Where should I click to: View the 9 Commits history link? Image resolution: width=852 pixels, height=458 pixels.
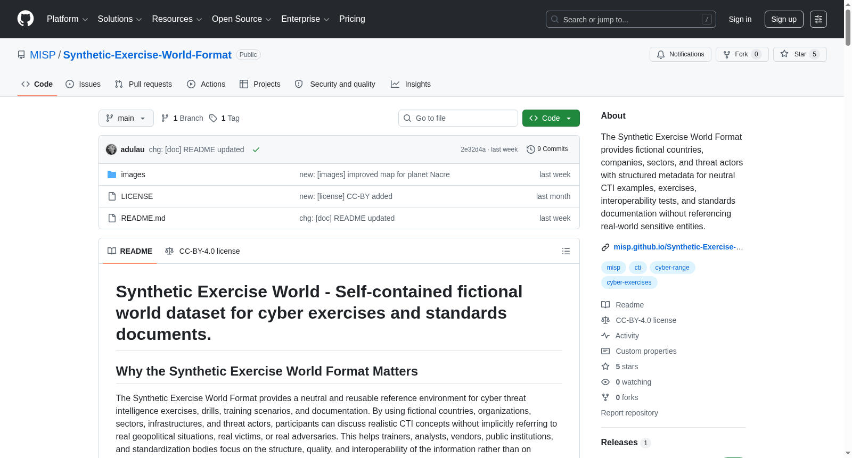coord(547,149)
